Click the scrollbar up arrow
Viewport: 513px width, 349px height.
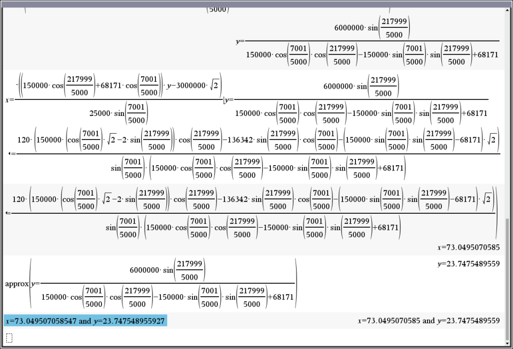tap(507, 12)
